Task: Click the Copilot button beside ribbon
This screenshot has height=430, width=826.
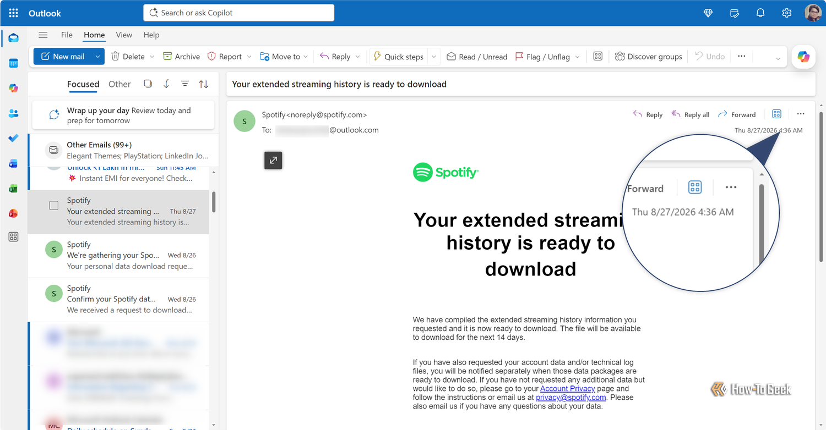Action: [803, 57]
